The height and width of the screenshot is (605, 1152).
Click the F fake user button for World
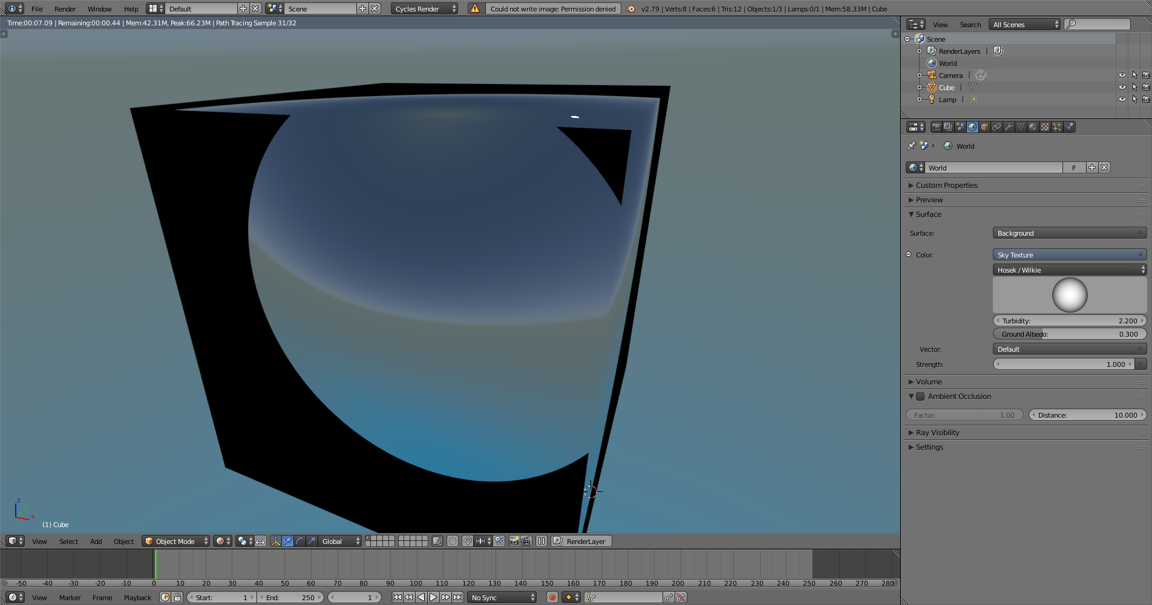tap(1074, 167)
